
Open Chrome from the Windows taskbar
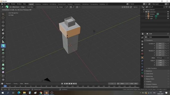click(x=41, y=93)
